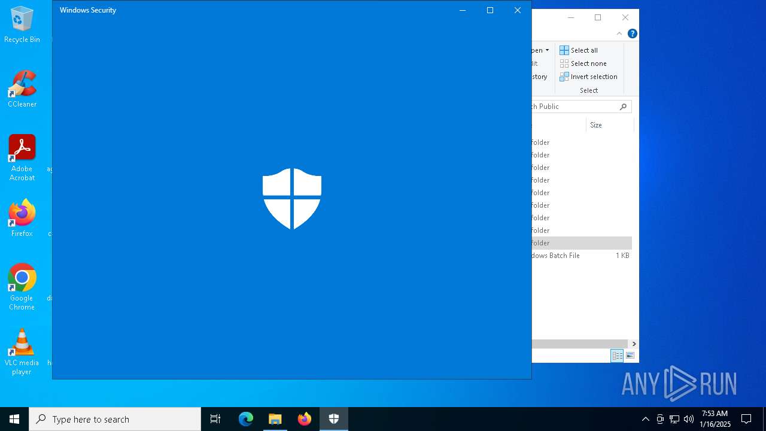Viewport: 766px width, 431px height.
Task: Open the Recycle Bin desktop icon
Action: [x=22, y=25]
